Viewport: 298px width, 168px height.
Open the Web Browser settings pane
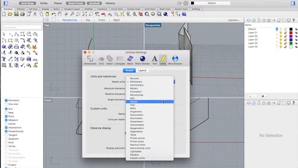coord(175,60)
